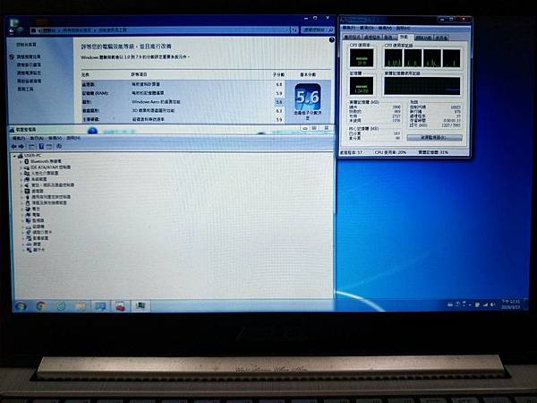Image resolution: width=537 pixels, height=403 pixels.
Task: Click the Bluetooth radio device icon
Action: pyautogui.click(x=27, y=161)
